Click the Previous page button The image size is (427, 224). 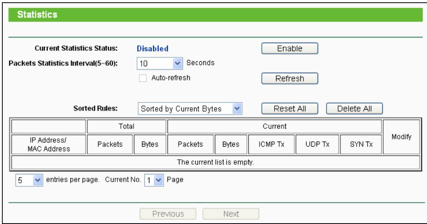pos(168,214)
